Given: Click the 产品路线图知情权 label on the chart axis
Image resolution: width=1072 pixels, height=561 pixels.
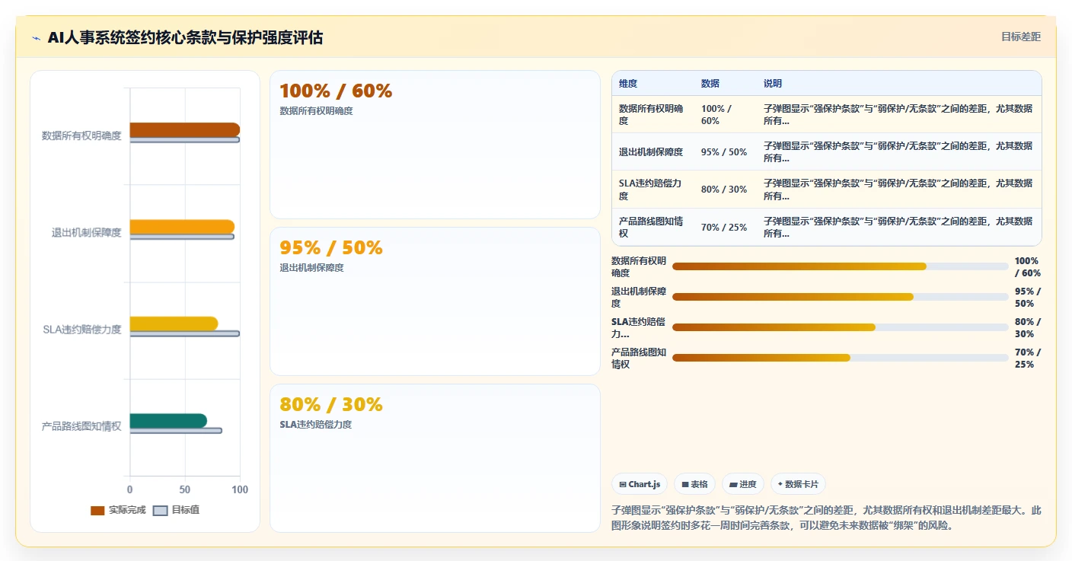Looking at the screenshot, I should (81, 426).
